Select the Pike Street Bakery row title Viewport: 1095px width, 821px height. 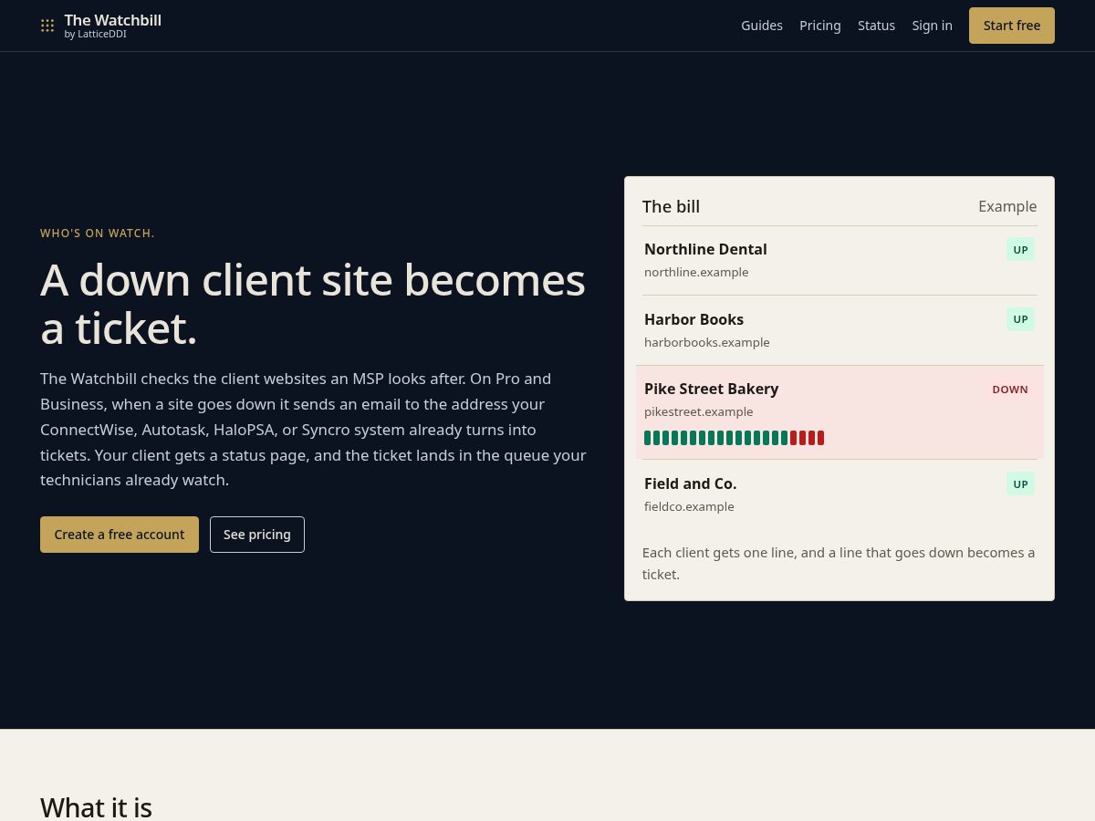pyautogui.click(x=711, y=389)
